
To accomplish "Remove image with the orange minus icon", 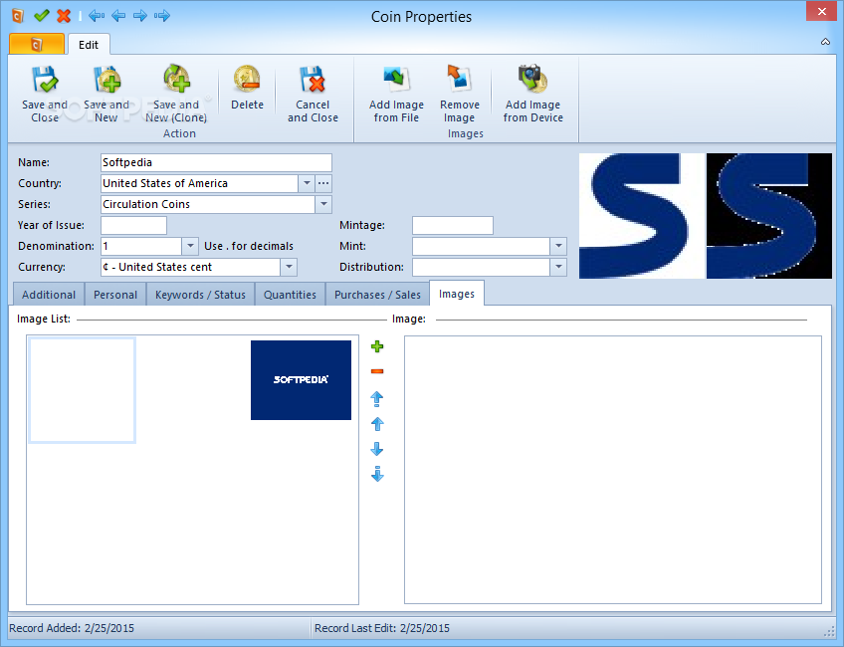I will coord(377,371).
